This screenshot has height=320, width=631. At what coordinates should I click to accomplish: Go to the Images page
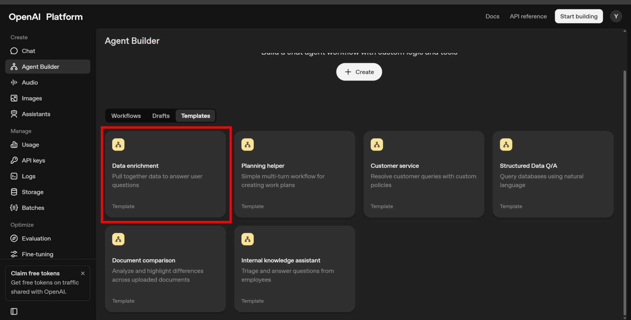31,98
